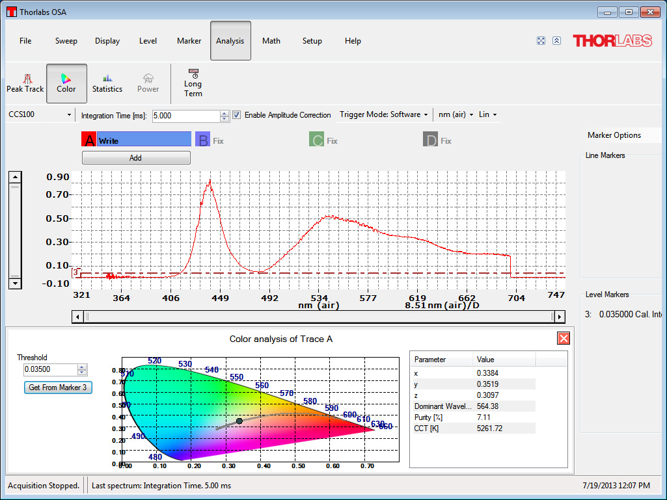Image resolution: width=667 pixels, height=500 pixels.
Task: Open the Marker menu
Action: [189, 41]
